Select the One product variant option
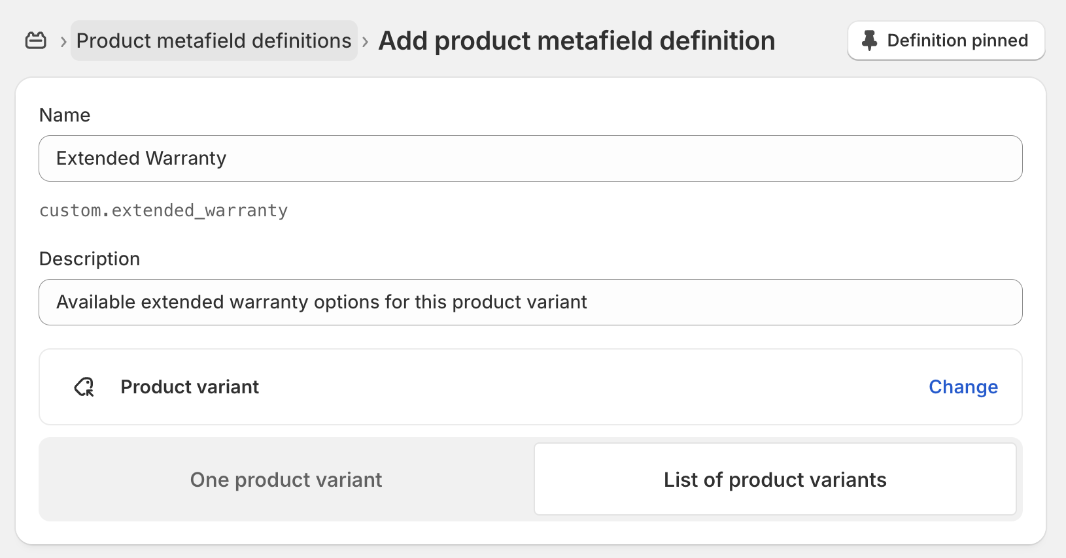The height and width of the screenshot is (558, 1066). (286, 480)
